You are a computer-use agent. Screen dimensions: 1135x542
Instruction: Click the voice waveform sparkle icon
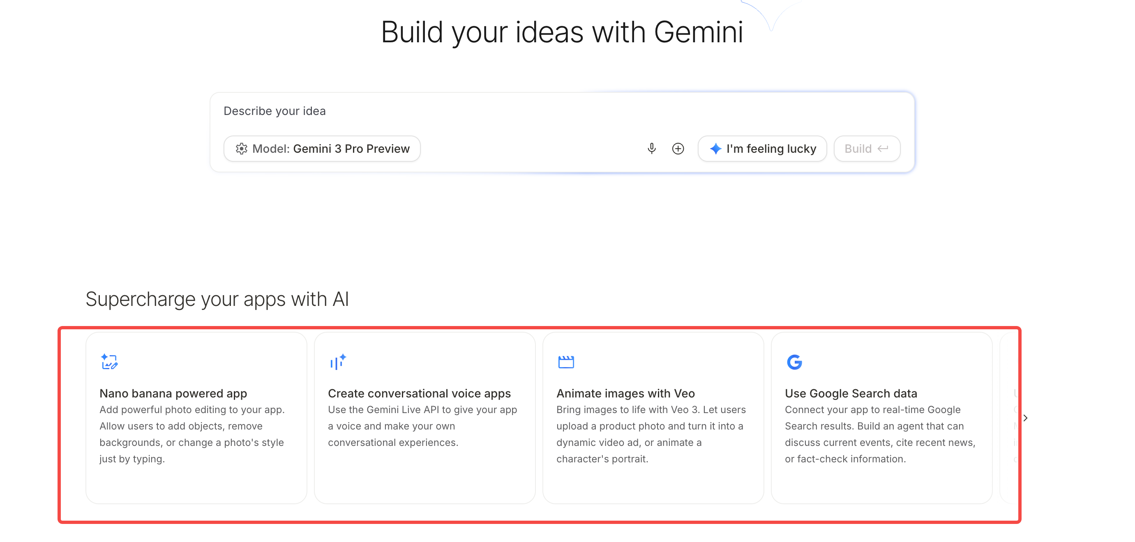(338, 361)
